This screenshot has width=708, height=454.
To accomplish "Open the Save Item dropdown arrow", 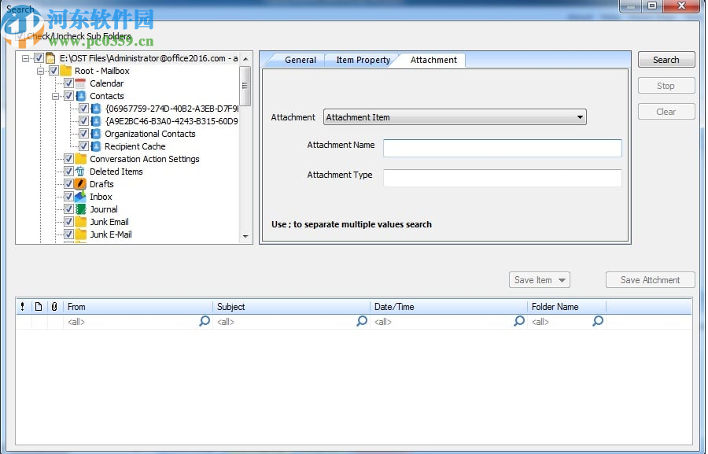I will point(560,279).
